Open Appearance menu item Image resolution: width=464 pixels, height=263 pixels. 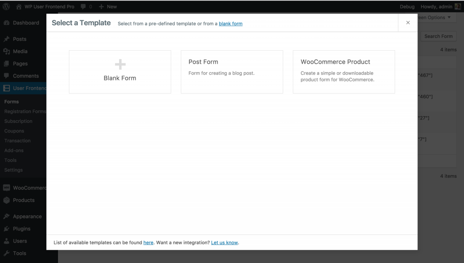pos(27,216)
